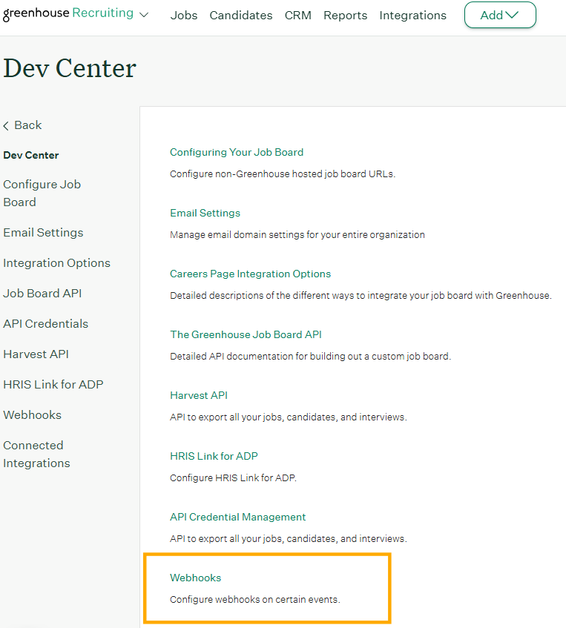Screen dimensions: 566x628
Task: Open The Greenhouse Job Board API link
Action: (246, 335)
